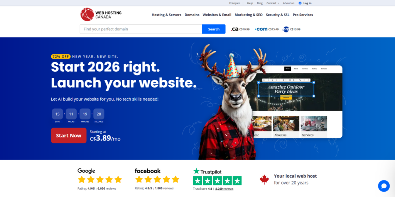Select the .com domain price icon
Screen dimensions: 395x197
(x=261, y=29)
